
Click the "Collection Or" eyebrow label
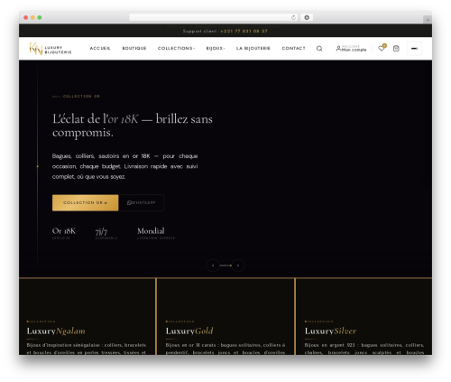[x=81, y=97]
